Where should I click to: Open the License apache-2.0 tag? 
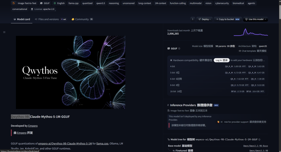tap(43, 9)
